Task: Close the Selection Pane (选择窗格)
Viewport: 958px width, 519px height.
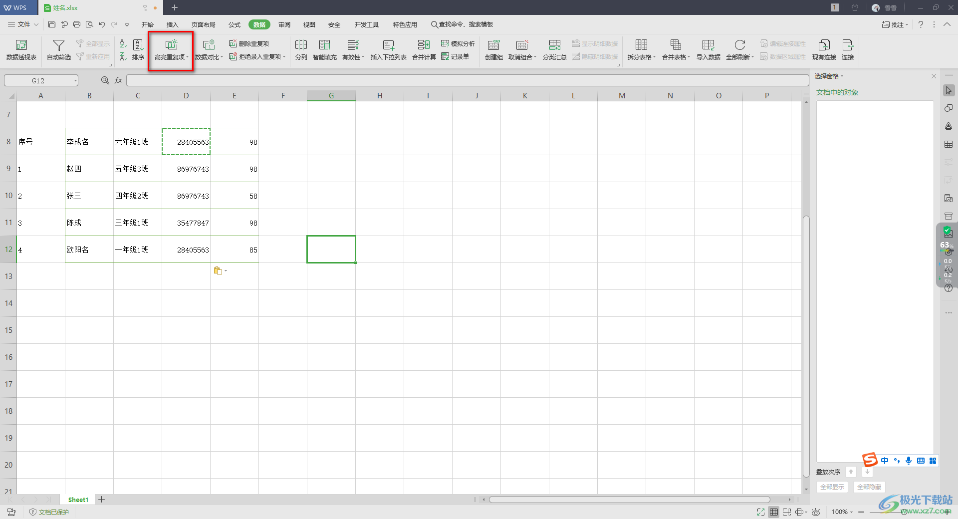Action: (934, 76)
